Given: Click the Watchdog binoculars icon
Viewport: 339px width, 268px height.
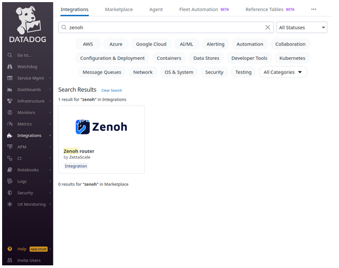Looking at the screenshot, I should point(10,67).
